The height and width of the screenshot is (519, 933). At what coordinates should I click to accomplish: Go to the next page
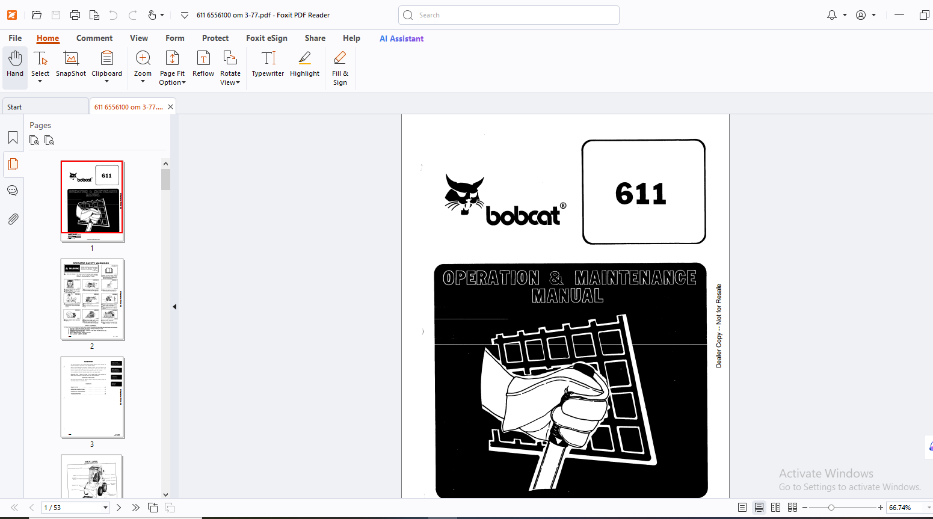(119, 508)
